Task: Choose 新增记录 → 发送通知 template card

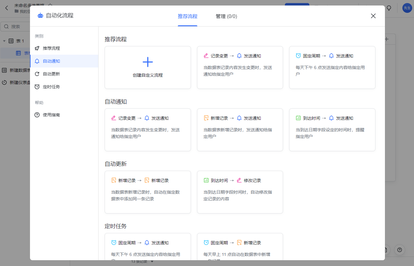Action: click(x=240, y=129)
